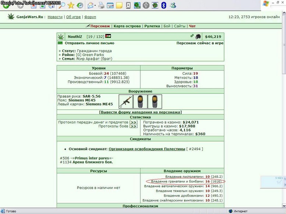Click the History toolbar icon
This screenshot has height=214, width=286.
tap(80, 5)
